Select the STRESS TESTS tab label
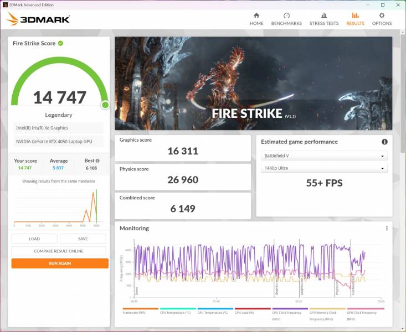Screen dimensions: 406x332 click(x=324, y=23)
